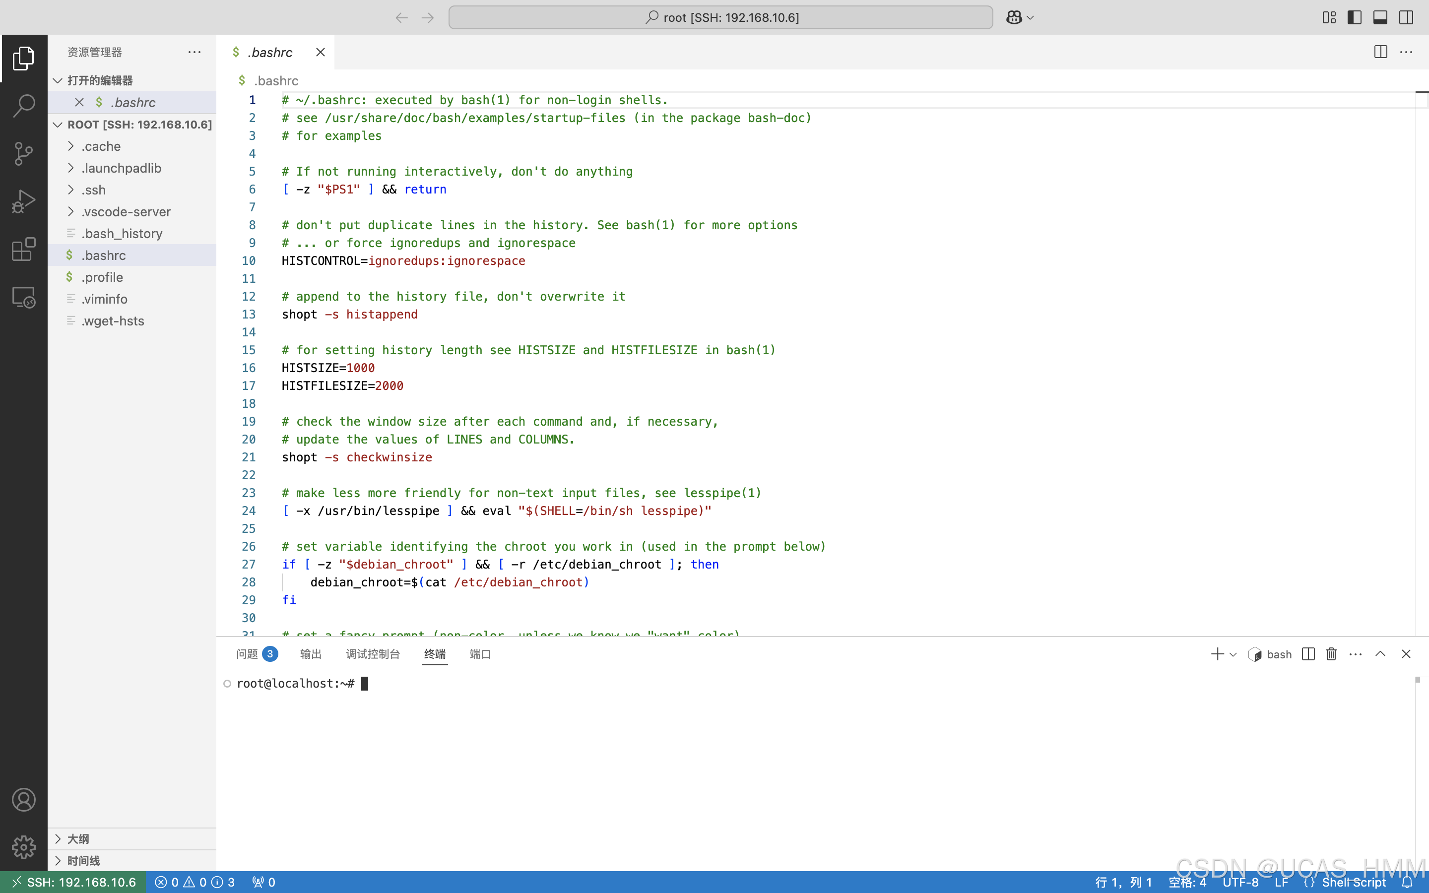Open the Manage gear settings icon

[x=24, y=847]
